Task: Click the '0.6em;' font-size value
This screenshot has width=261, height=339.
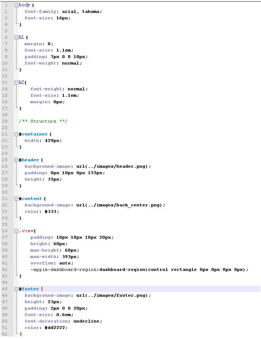Action: (65, 315)
